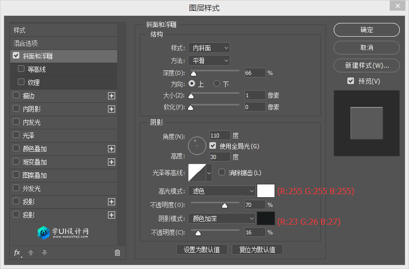Click the move effect up arrow
This screenshot has height=269, width=409.
(x=31, y=253)
